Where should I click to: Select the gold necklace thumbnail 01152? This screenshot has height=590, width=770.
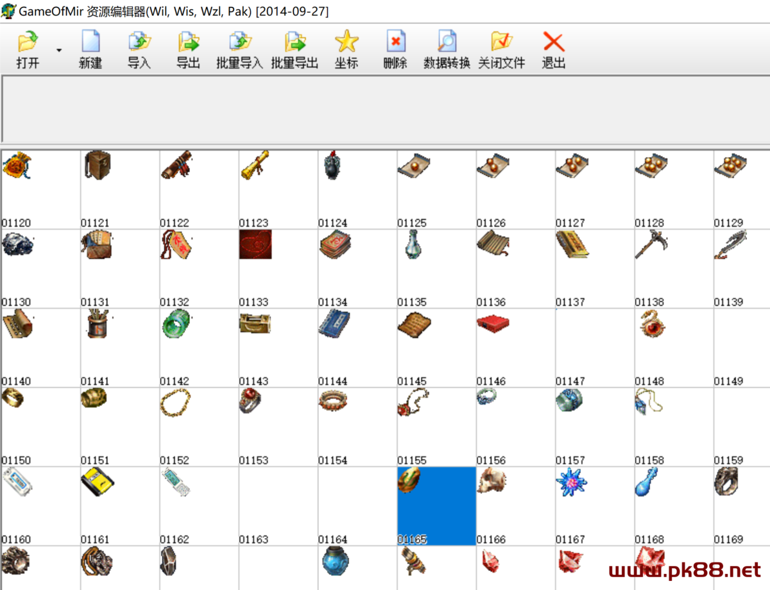pyautogui.click(x=199, y=426)
